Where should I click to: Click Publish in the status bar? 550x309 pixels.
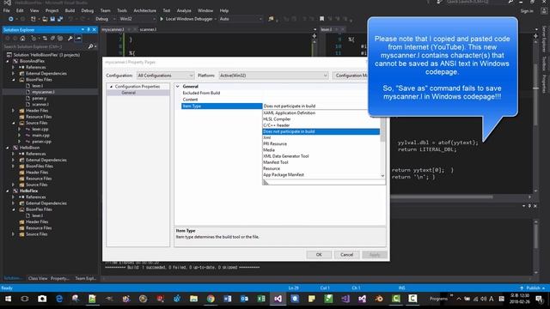tap(533, 288)
